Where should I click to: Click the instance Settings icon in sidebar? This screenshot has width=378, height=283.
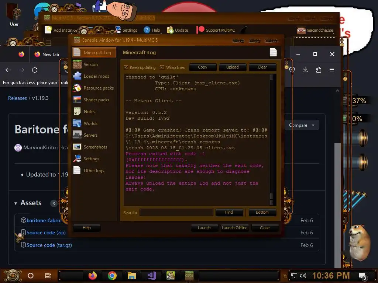click(77, 158)
